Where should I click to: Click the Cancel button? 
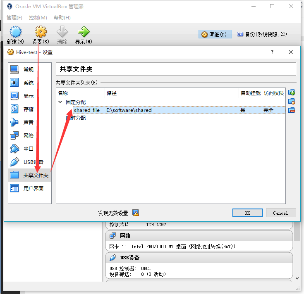tap(281, 213)
